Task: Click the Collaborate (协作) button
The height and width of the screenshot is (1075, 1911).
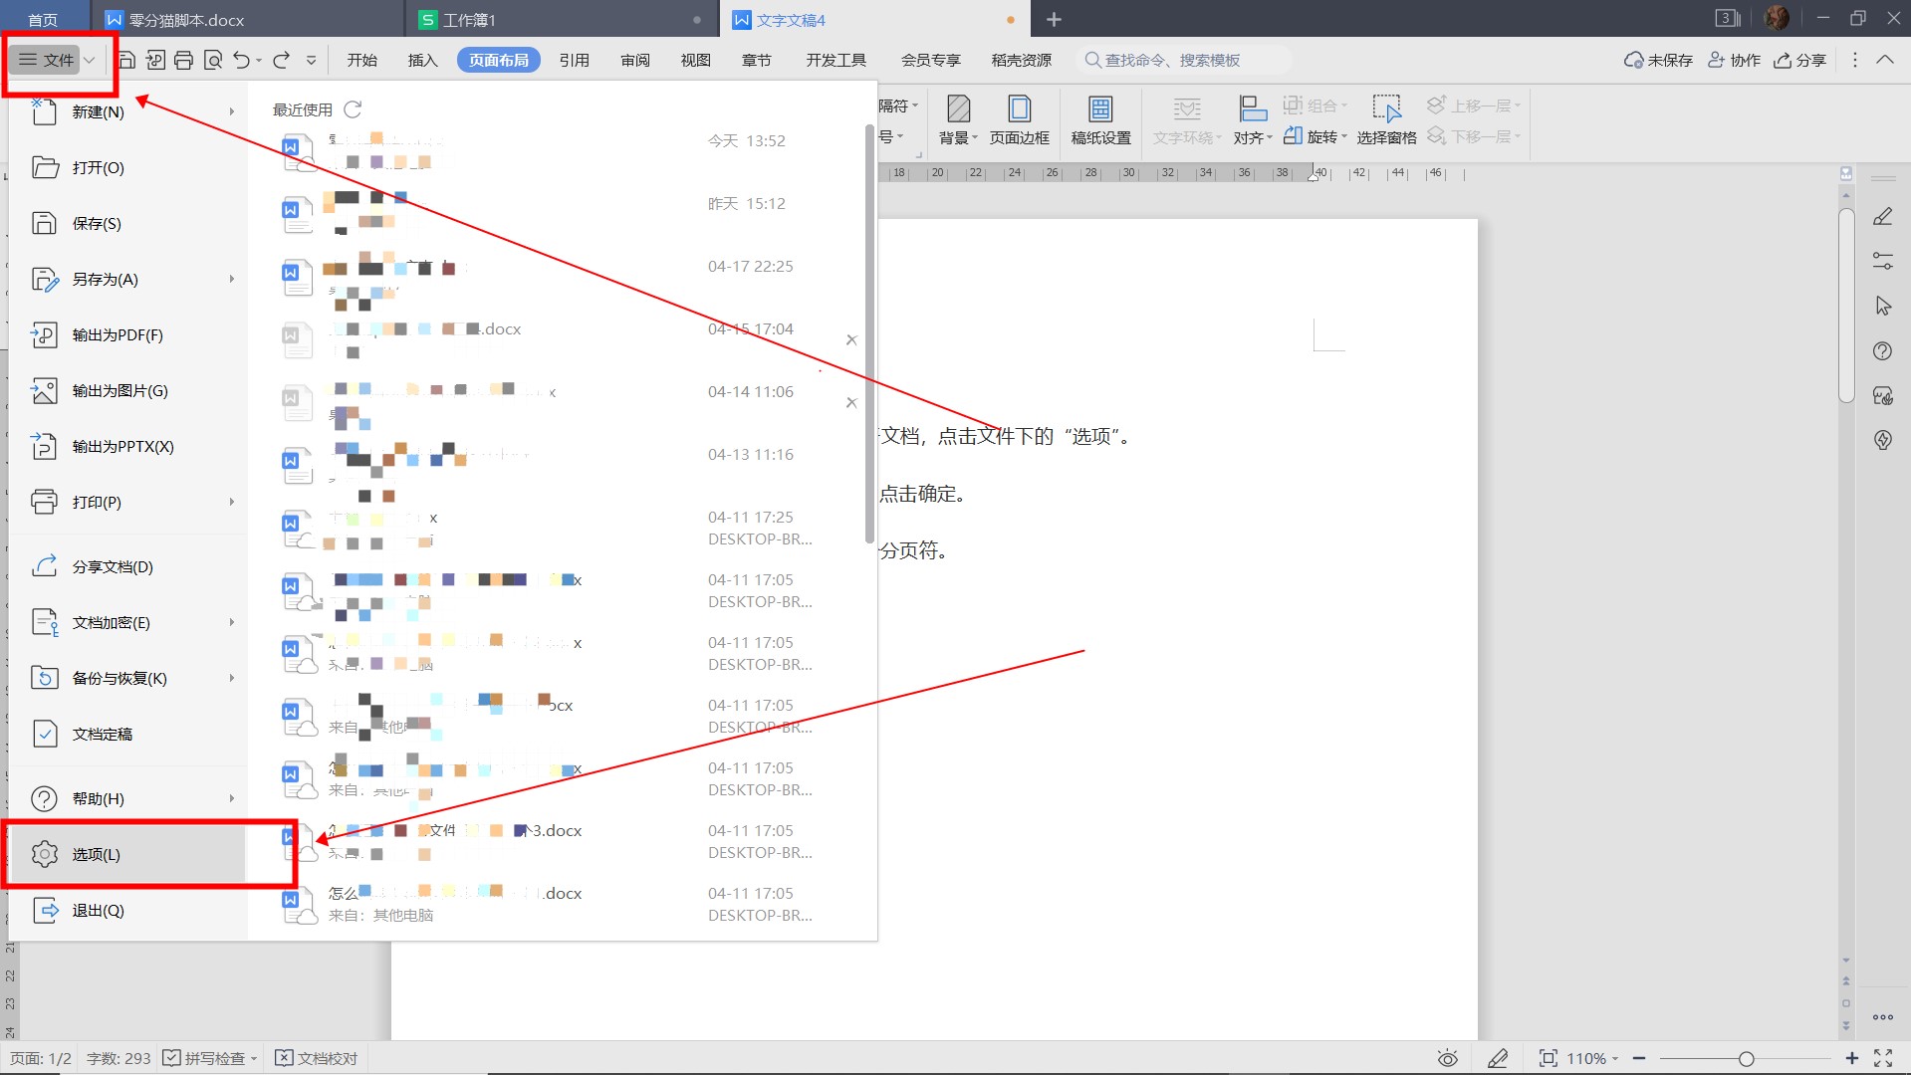Action: coord(1734,61)
